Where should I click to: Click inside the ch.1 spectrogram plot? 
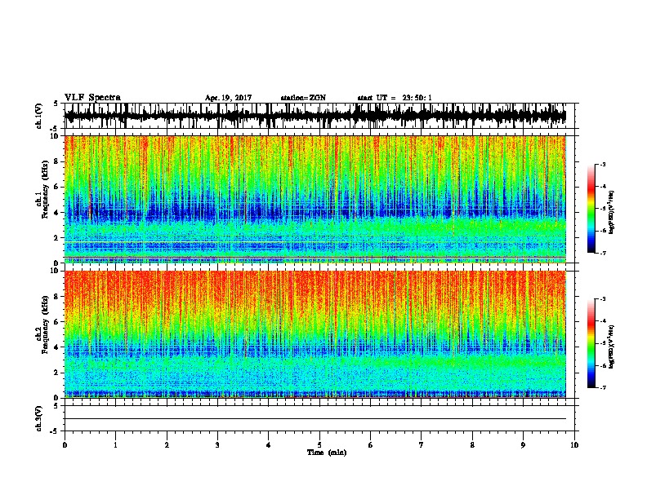tap(315, 199)
